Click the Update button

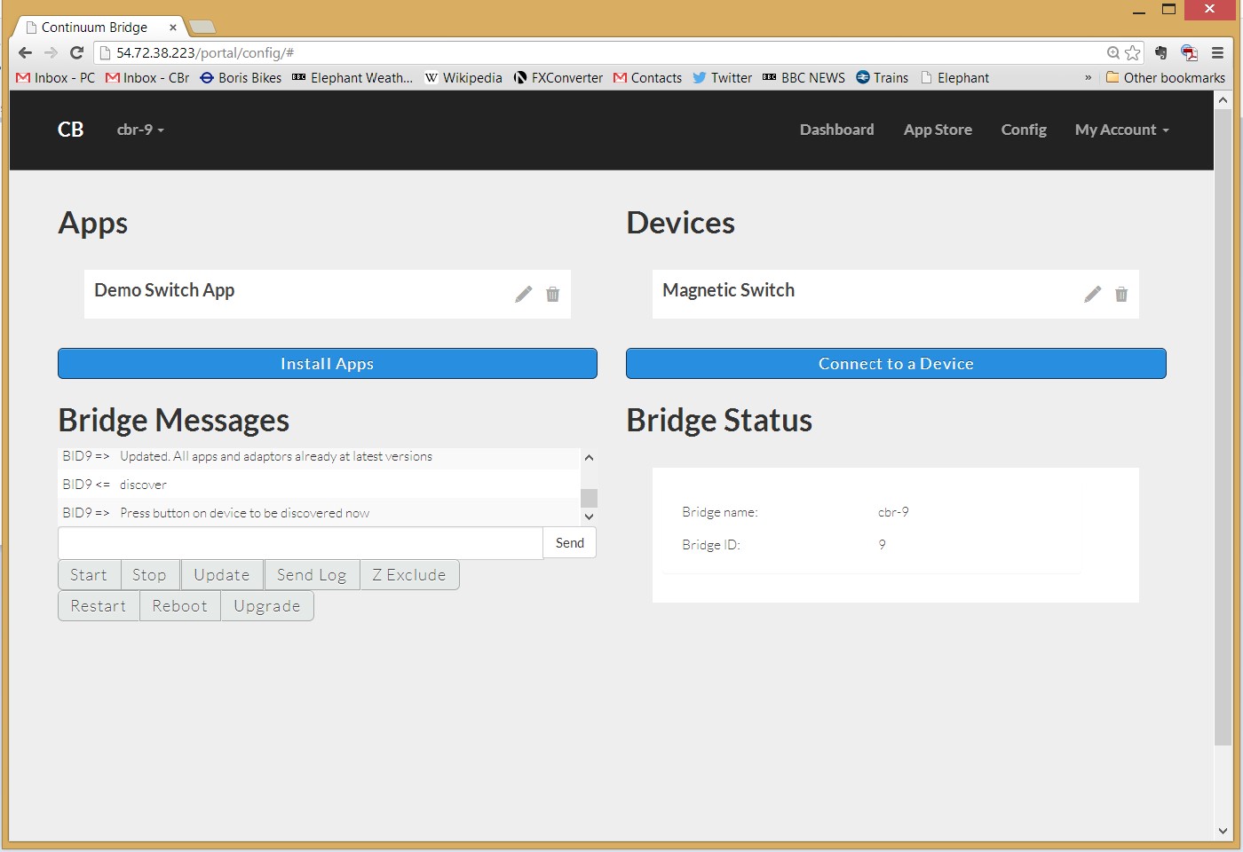pos(222,575)
